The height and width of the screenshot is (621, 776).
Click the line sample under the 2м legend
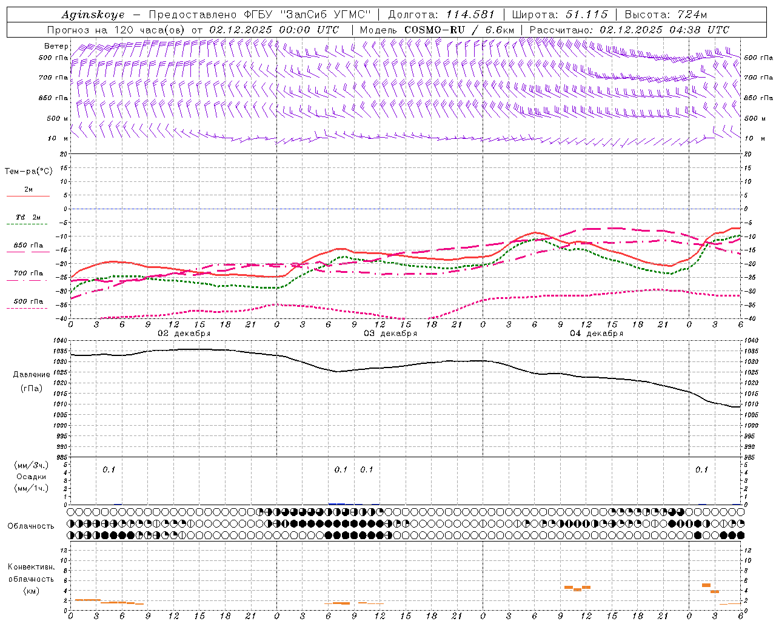tap(28, 196)
